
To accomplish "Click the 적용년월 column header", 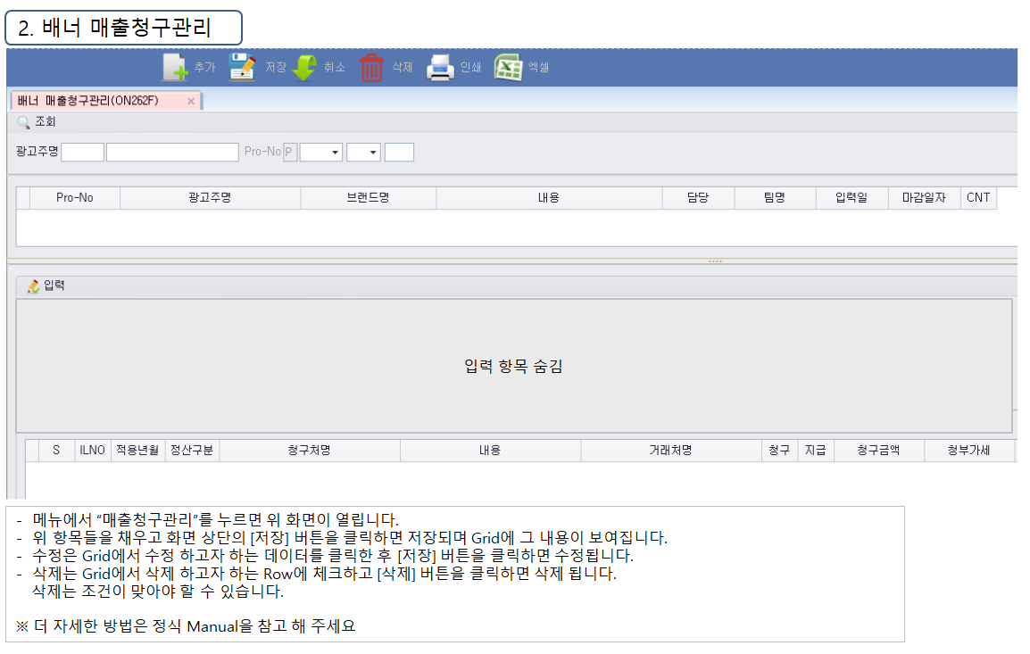I will click(138, 451).
